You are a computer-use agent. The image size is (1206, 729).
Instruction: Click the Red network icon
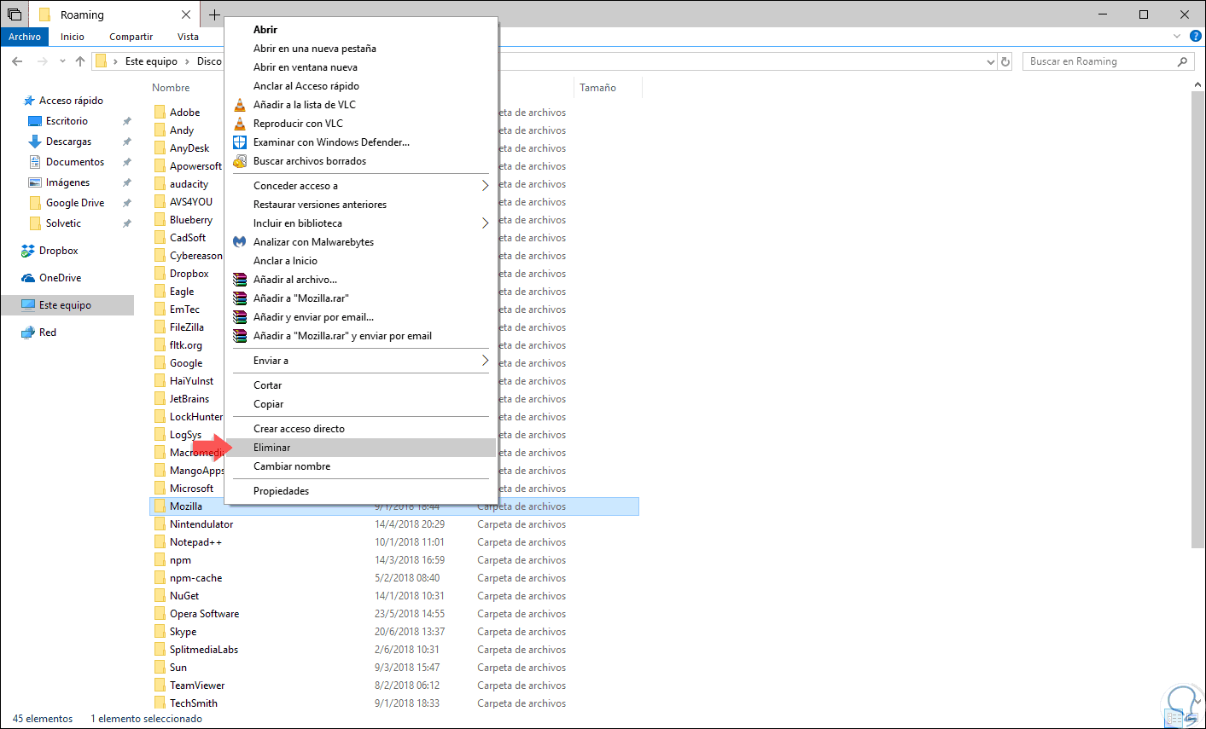pyautogui.click(x=28, y=333)
